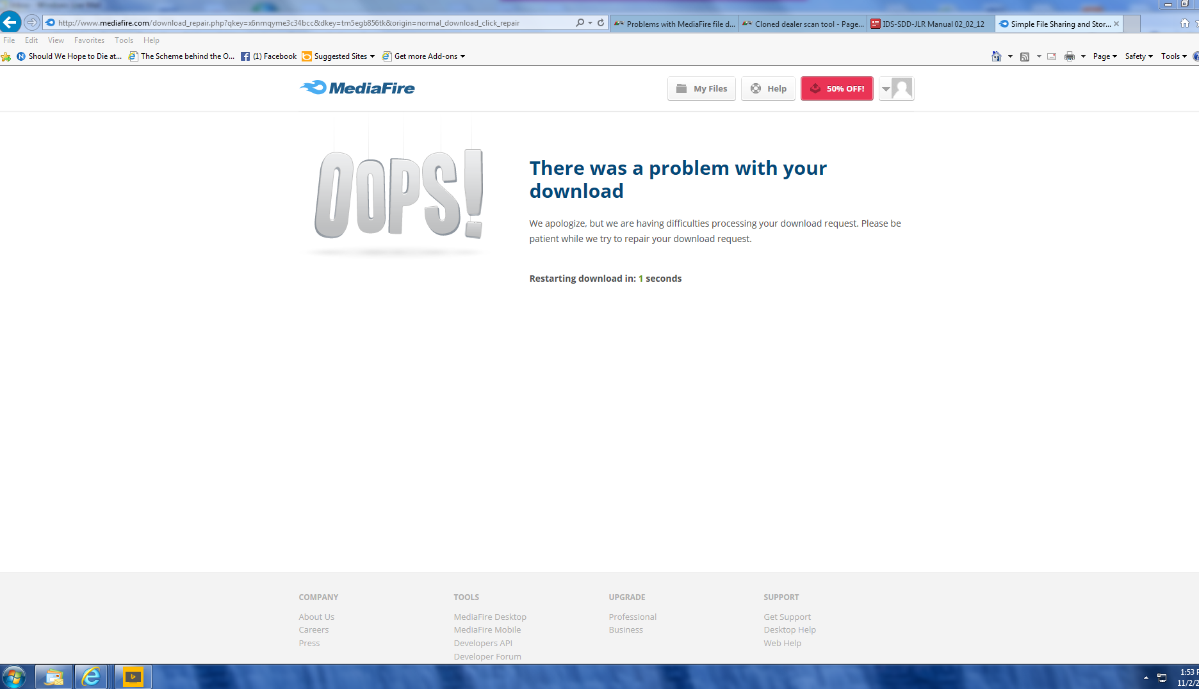This screenshot has height=689, width=1199.
Task: Expand the Print dropdown arrow
Action: 1083,56
